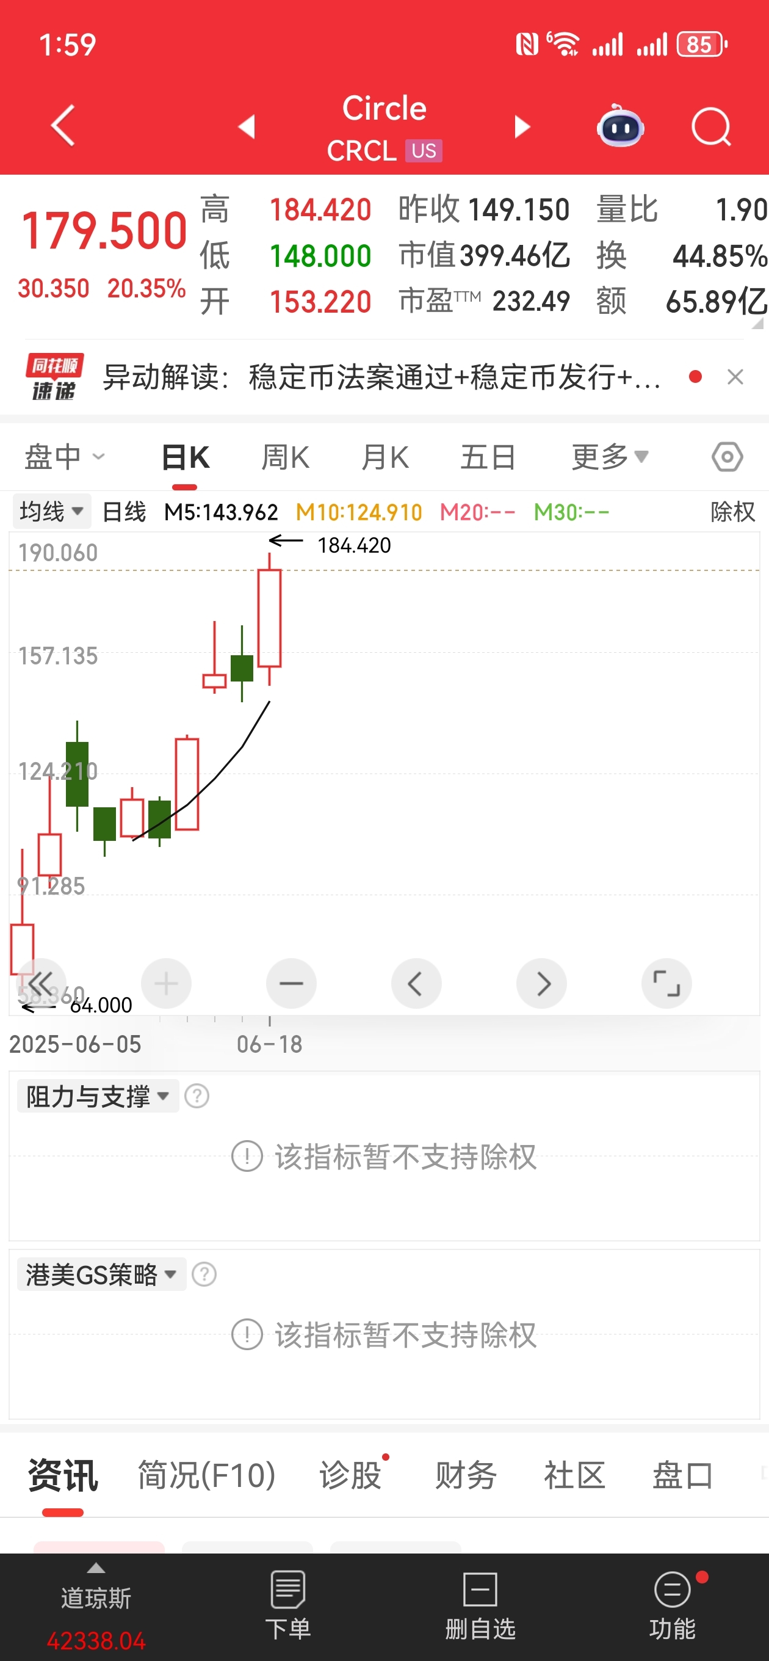Jump to earliest candles double-arrow
The height and width of the screenshot is (1661, 769).
41,983
